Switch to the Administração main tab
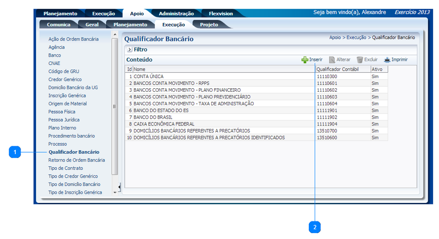This screenshot has width=439, height=239. (176, 14)
